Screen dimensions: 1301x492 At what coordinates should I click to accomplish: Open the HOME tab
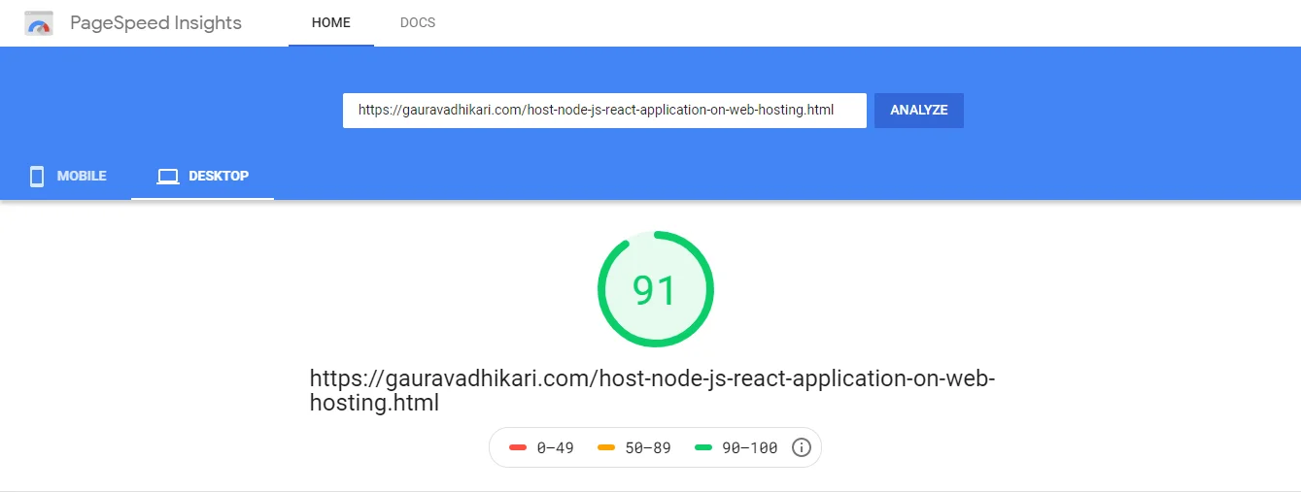pyautogui.click(x=331, y=23)
